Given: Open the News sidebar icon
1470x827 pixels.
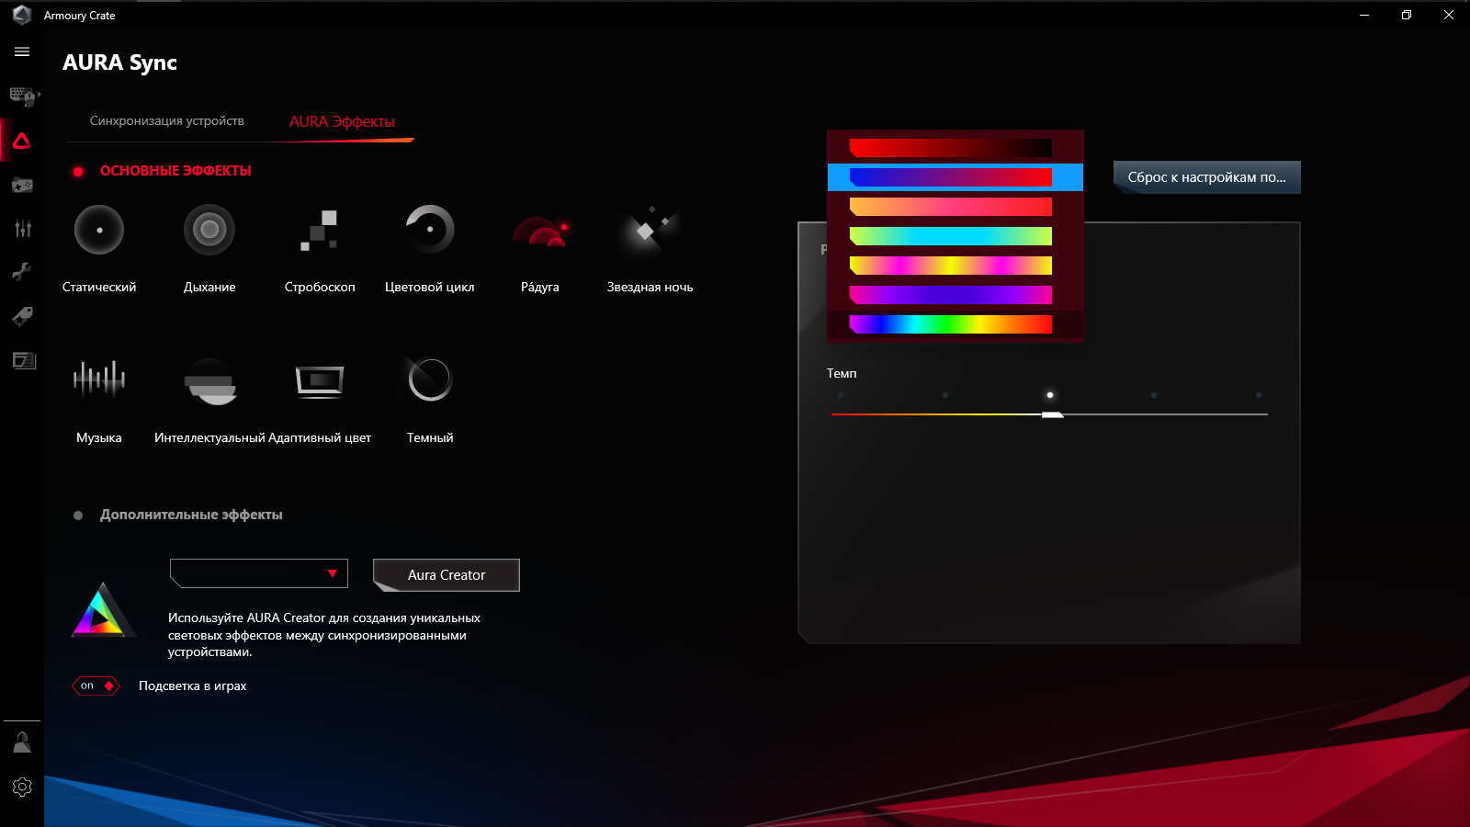Looking at the screenshot, I should 24,360.
